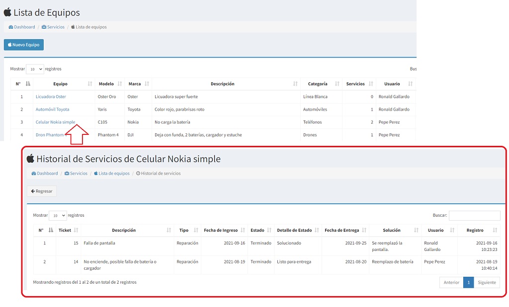
Task: Click the Buscar search field
Action: (x=474, y=216)
